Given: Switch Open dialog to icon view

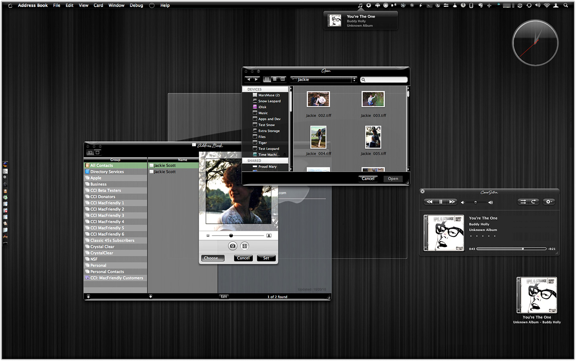Looking at the screenshot, I should pos(267,79).
